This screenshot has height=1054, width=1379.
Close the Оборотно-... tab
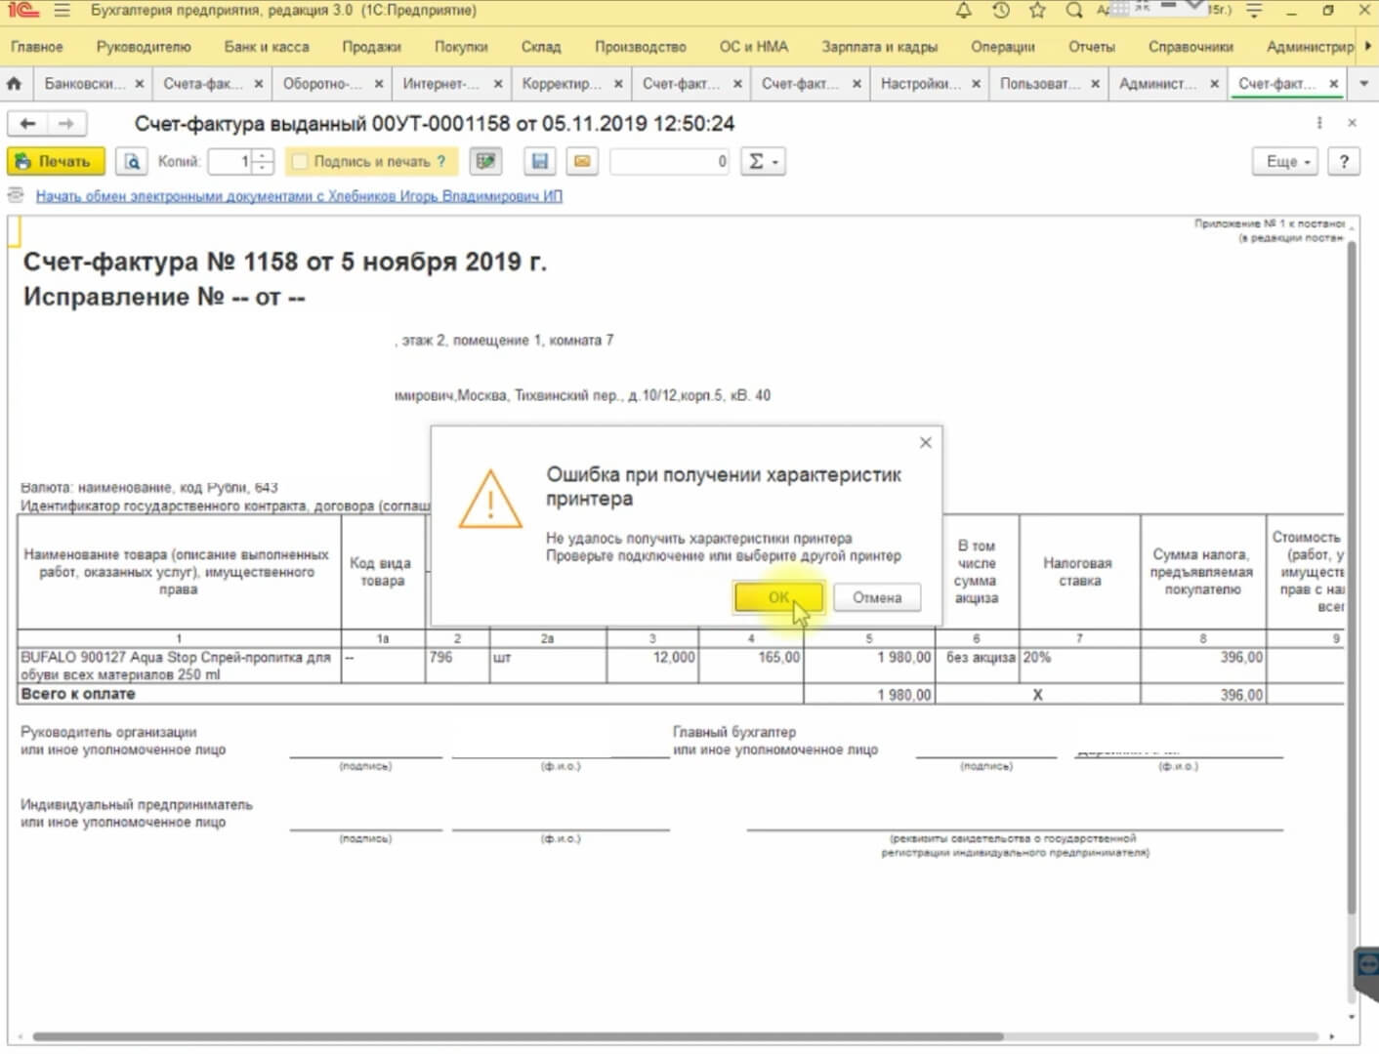tap(379, 84)
